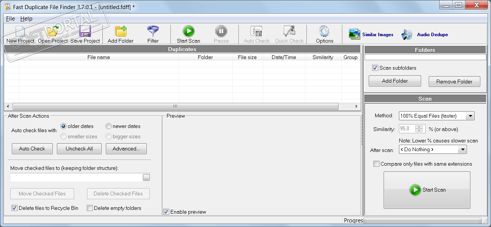
Task: Click the Folders list box
Action: (x=425, y=57)
